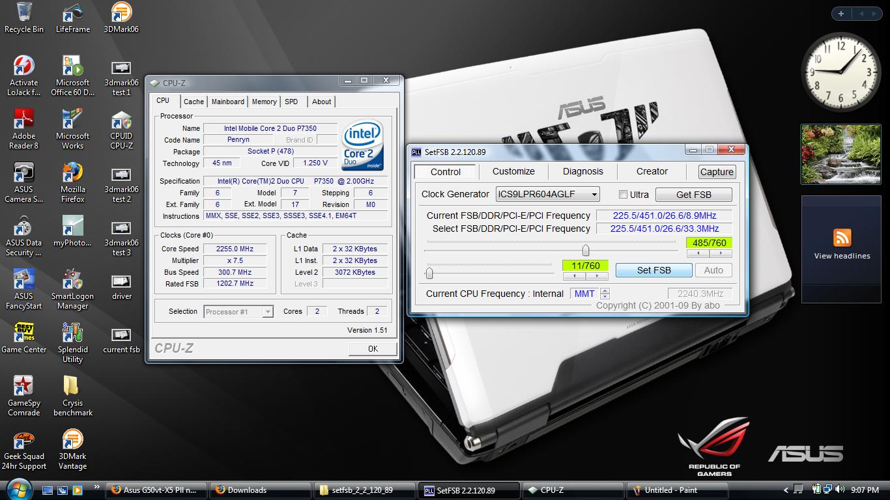
Task: Launch SmartLogon Manager desktop icon
Action: (x=73, y=290)
